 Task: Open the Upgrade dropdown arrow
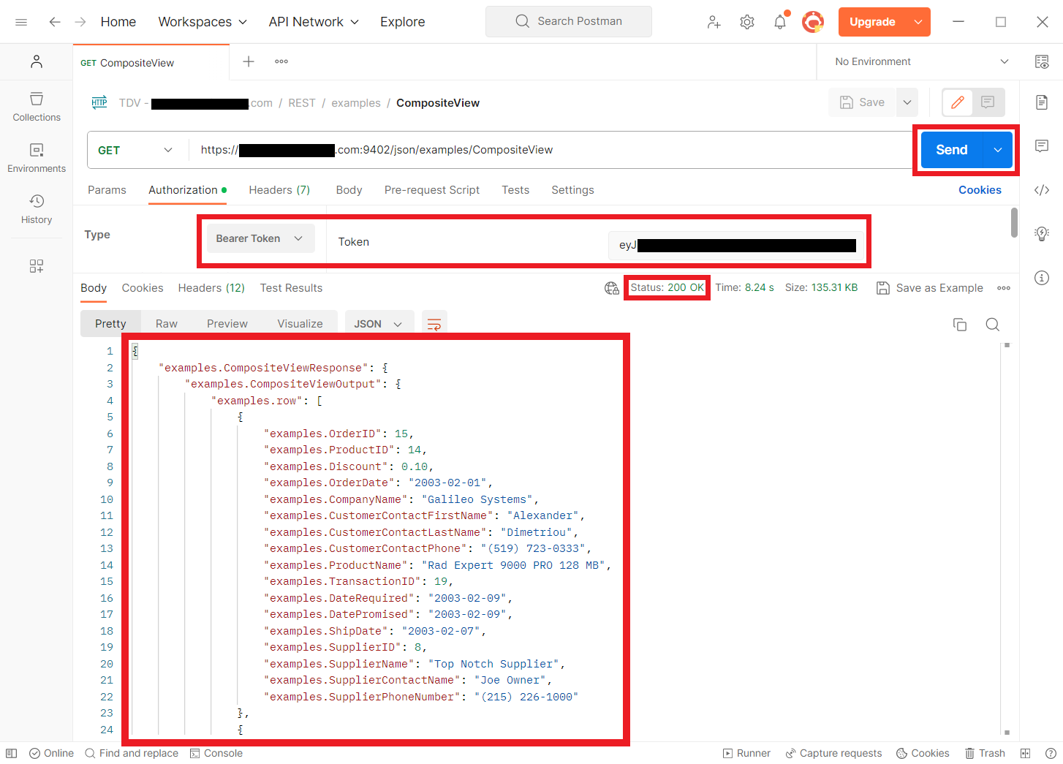coord(918,22)
